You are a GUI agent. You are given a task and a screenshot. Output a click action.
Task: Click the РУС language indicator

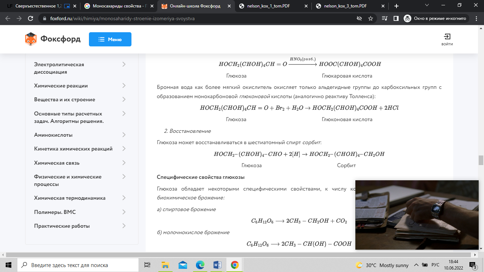coord(435,265)
